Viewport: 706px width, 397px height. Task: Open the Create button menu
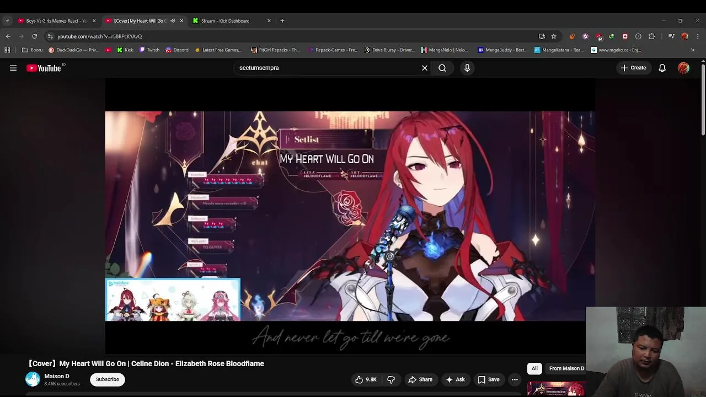[x=633, y=68]
